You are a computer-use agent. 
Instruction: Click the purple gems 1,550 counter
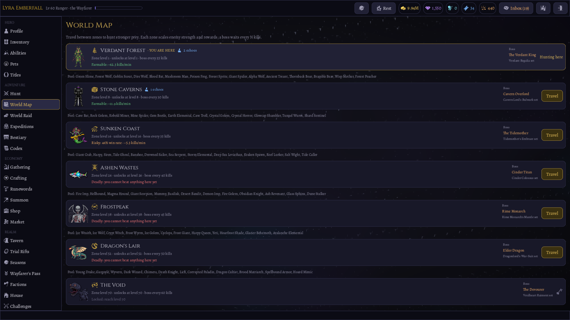(433, 8)
